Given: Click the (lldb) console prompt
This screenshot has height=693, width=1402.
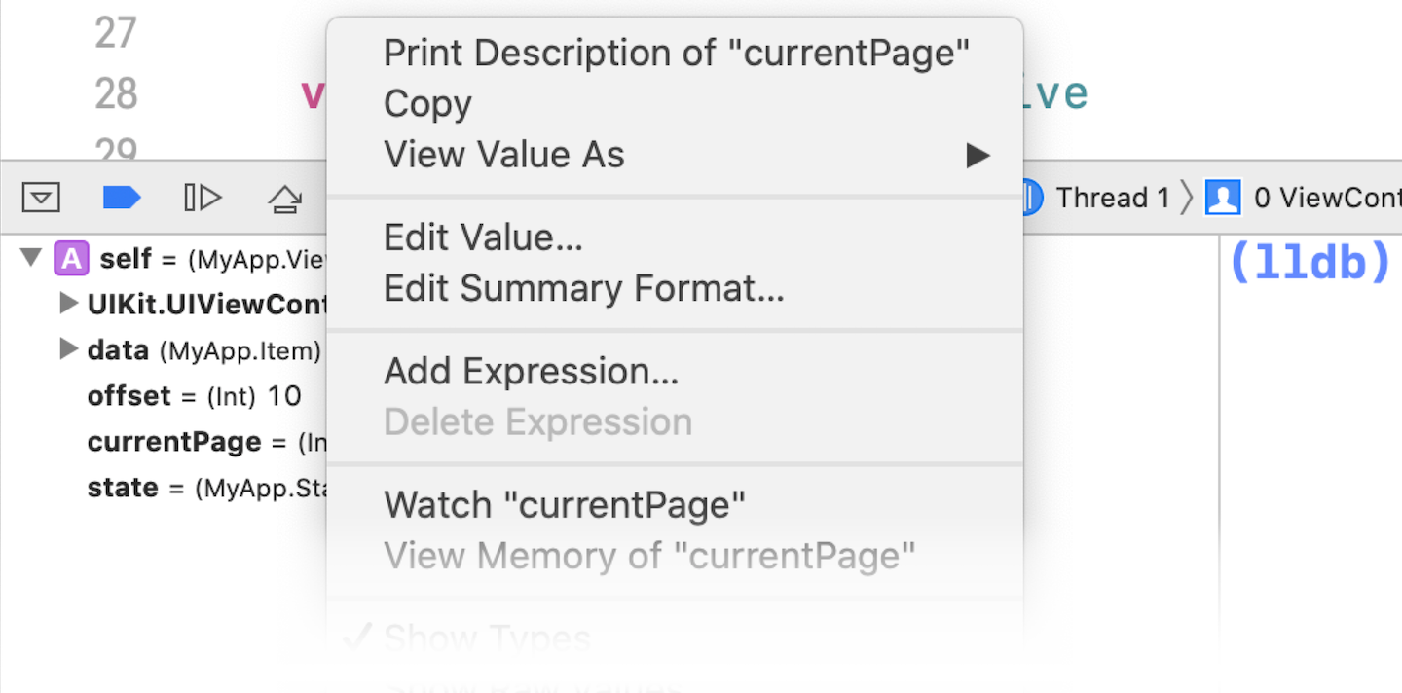Looking at the screenshot, I should coord(1310,263).
